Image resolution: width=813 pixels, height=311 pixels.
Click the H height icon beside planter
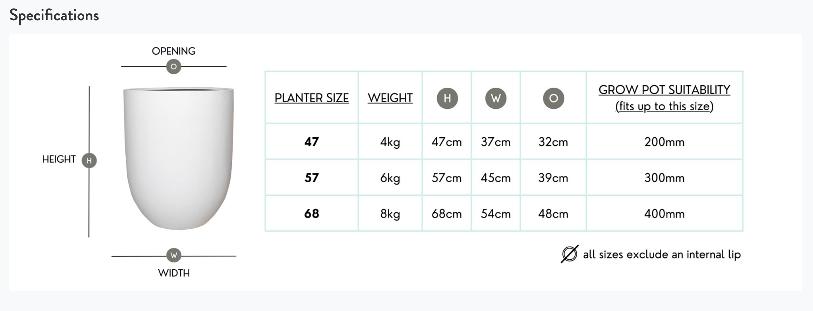click(x=89, y=160)
